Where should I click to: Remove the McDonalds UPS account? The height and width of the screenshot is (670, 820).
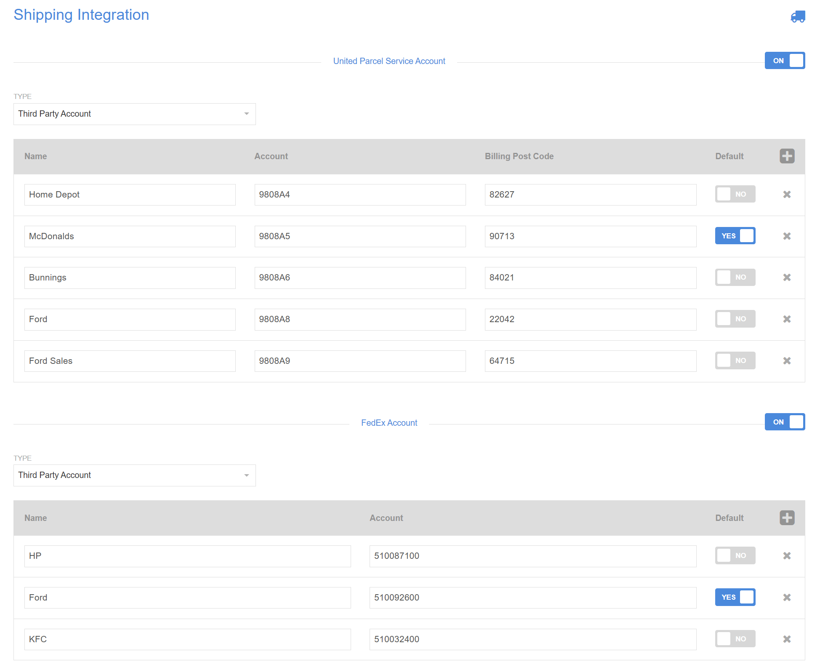[x=786, y=236]
